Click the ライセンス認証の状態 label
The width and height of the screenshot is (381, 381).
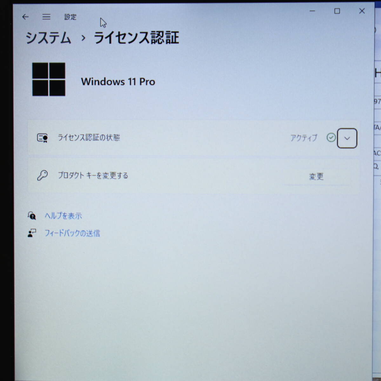(x=89, y=137)
